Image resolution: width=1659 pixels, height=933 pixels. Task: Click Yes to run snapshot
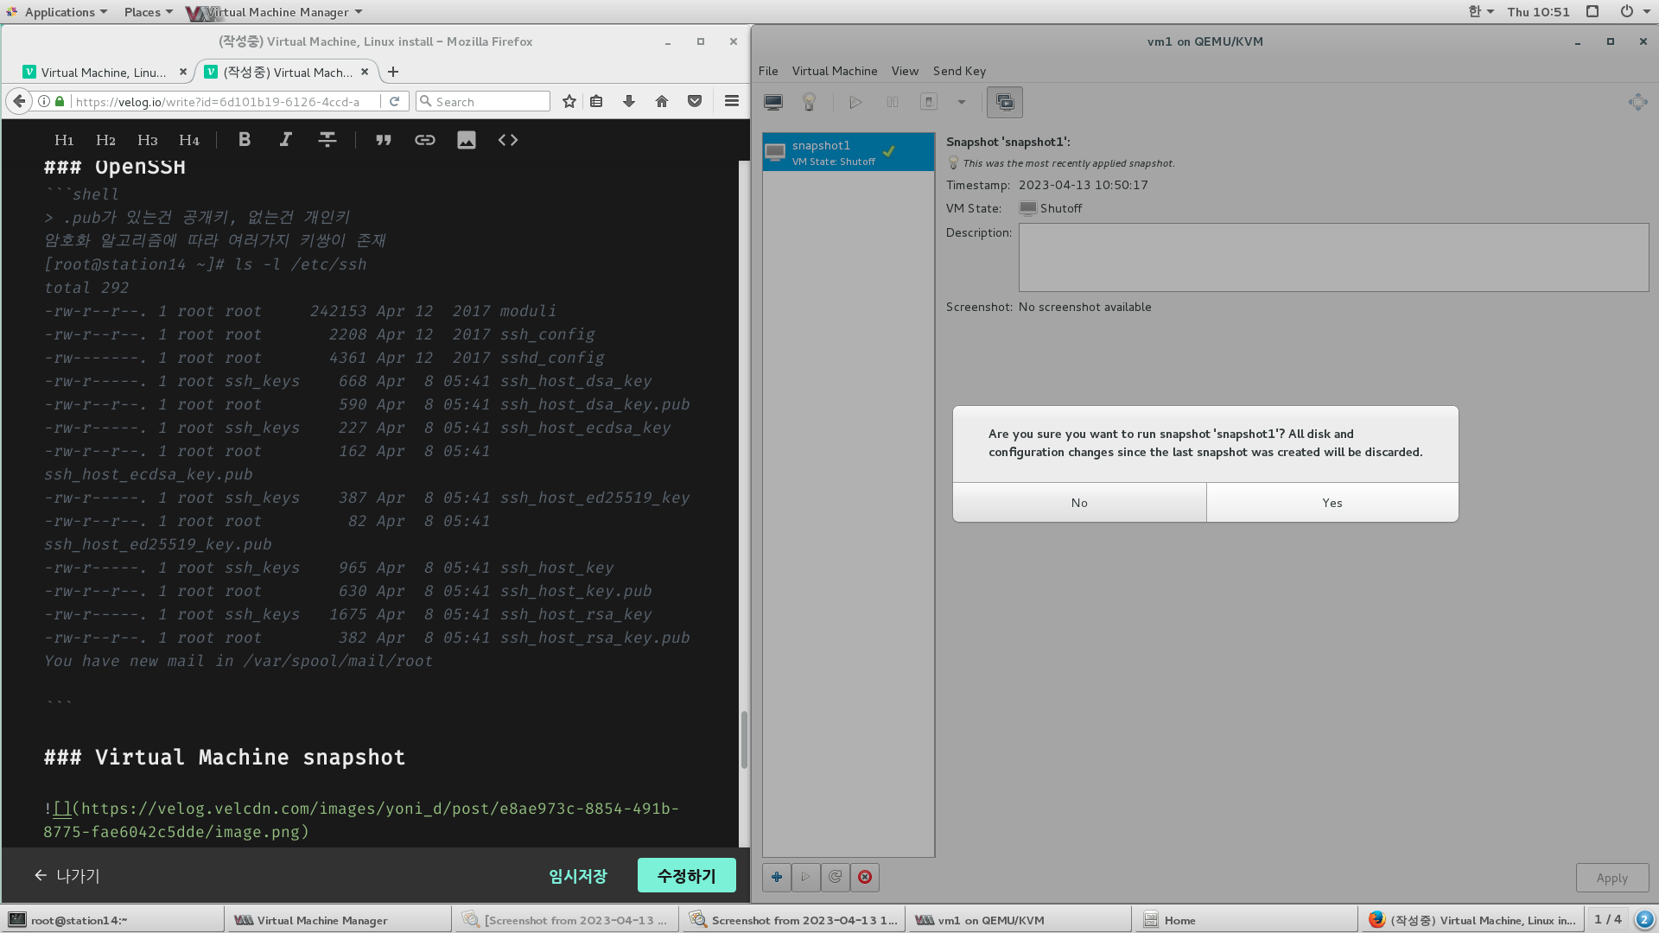pyautogui.click(x=1332, y=503)
